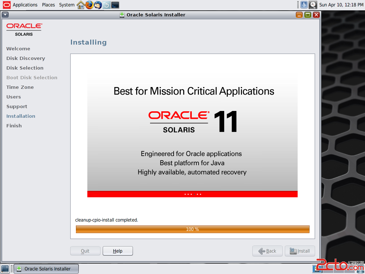This screenshot has width=365, height=274.
Task: Launch the Terminal from the top panel
Action: [115, 5]
